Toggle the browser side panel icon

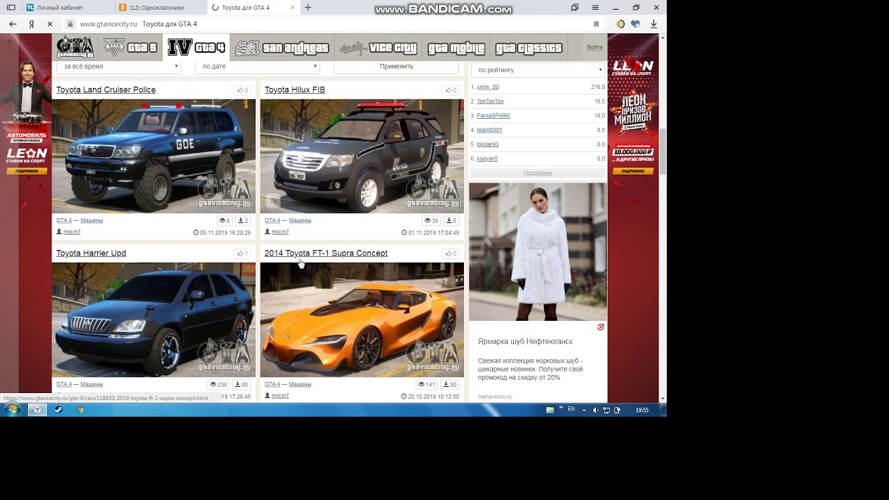pyautogui.click(x=11, y=8)
